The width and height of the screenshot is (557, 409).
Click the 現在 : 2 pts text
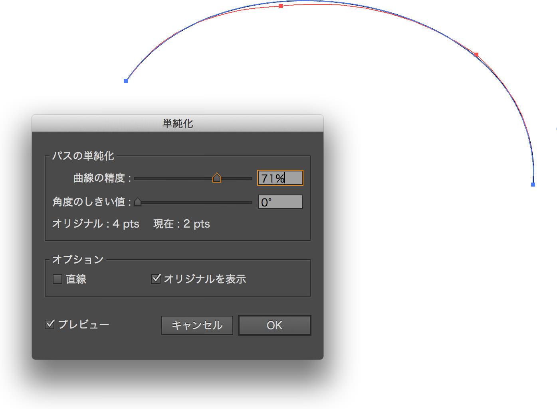[x=182, y=224]
